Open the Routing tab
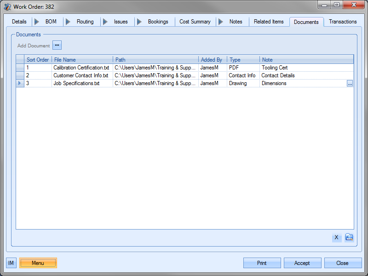Image resolution: width=368 pixels, height=276 pixels. pos(85,22)
